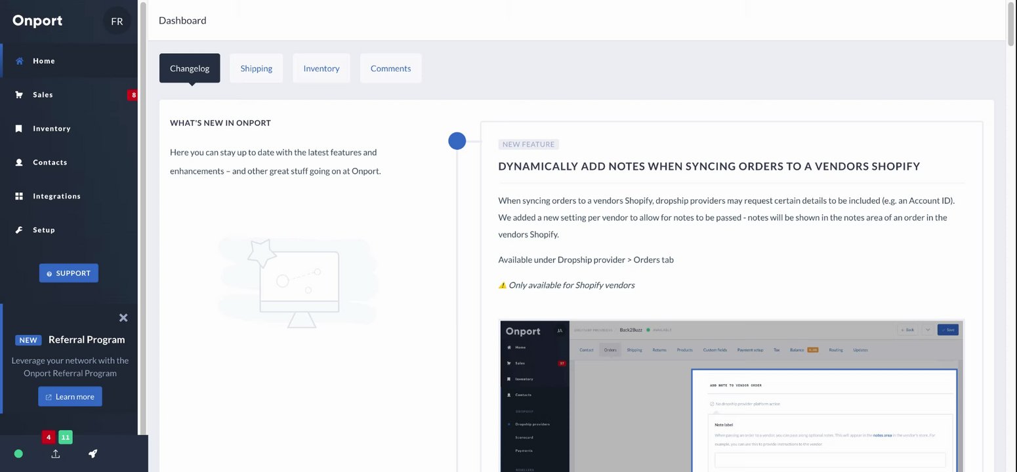1017x472 pixels.
Task: Open the Sales menu item
Action: point(69,94)
